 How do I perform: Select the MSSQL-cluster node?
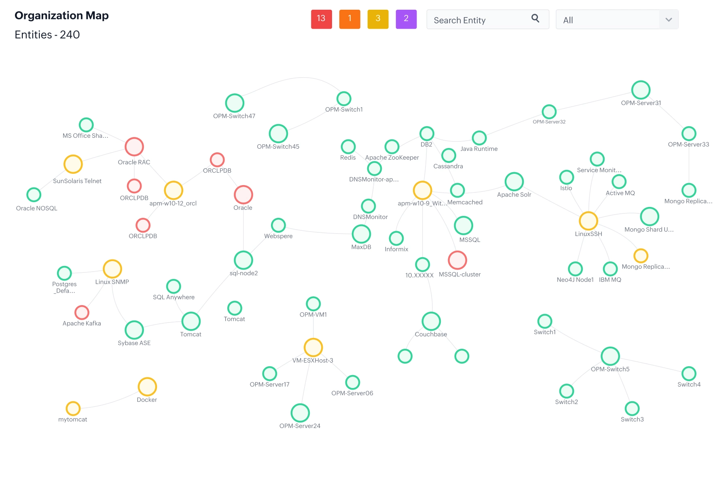[x=457, y=260]
